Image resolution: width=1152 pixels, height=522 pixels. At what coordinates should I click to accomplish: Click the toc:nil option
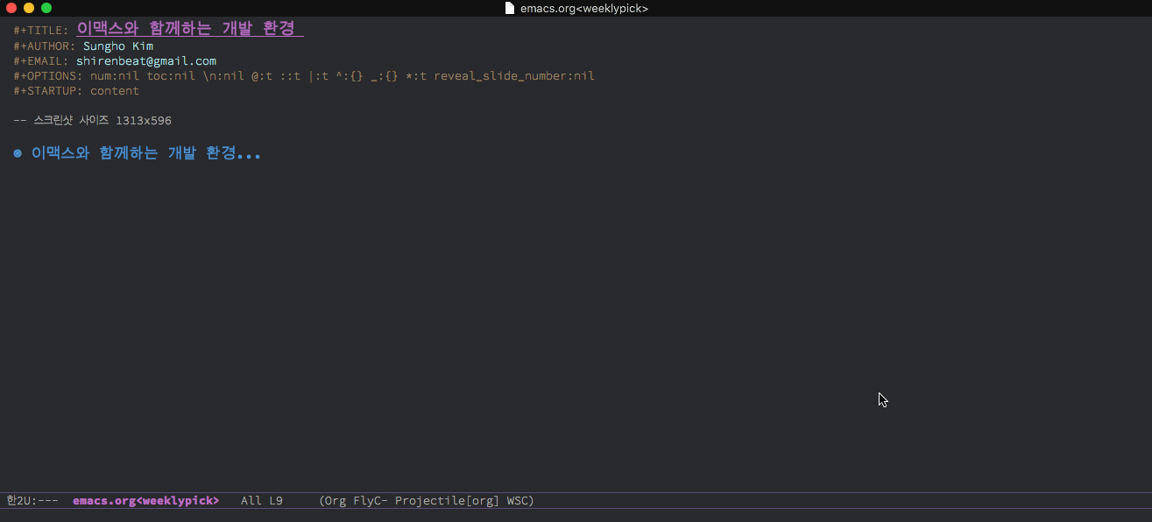[171, 75]
